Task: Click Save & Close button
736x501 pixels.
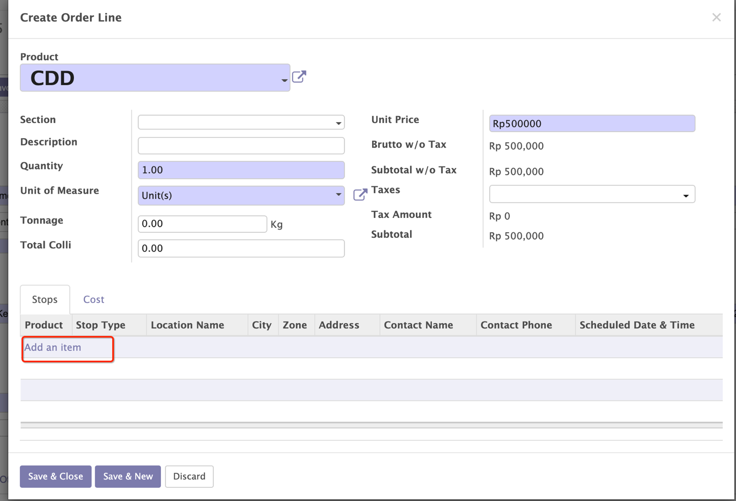Action: click(x=56, y=476)
